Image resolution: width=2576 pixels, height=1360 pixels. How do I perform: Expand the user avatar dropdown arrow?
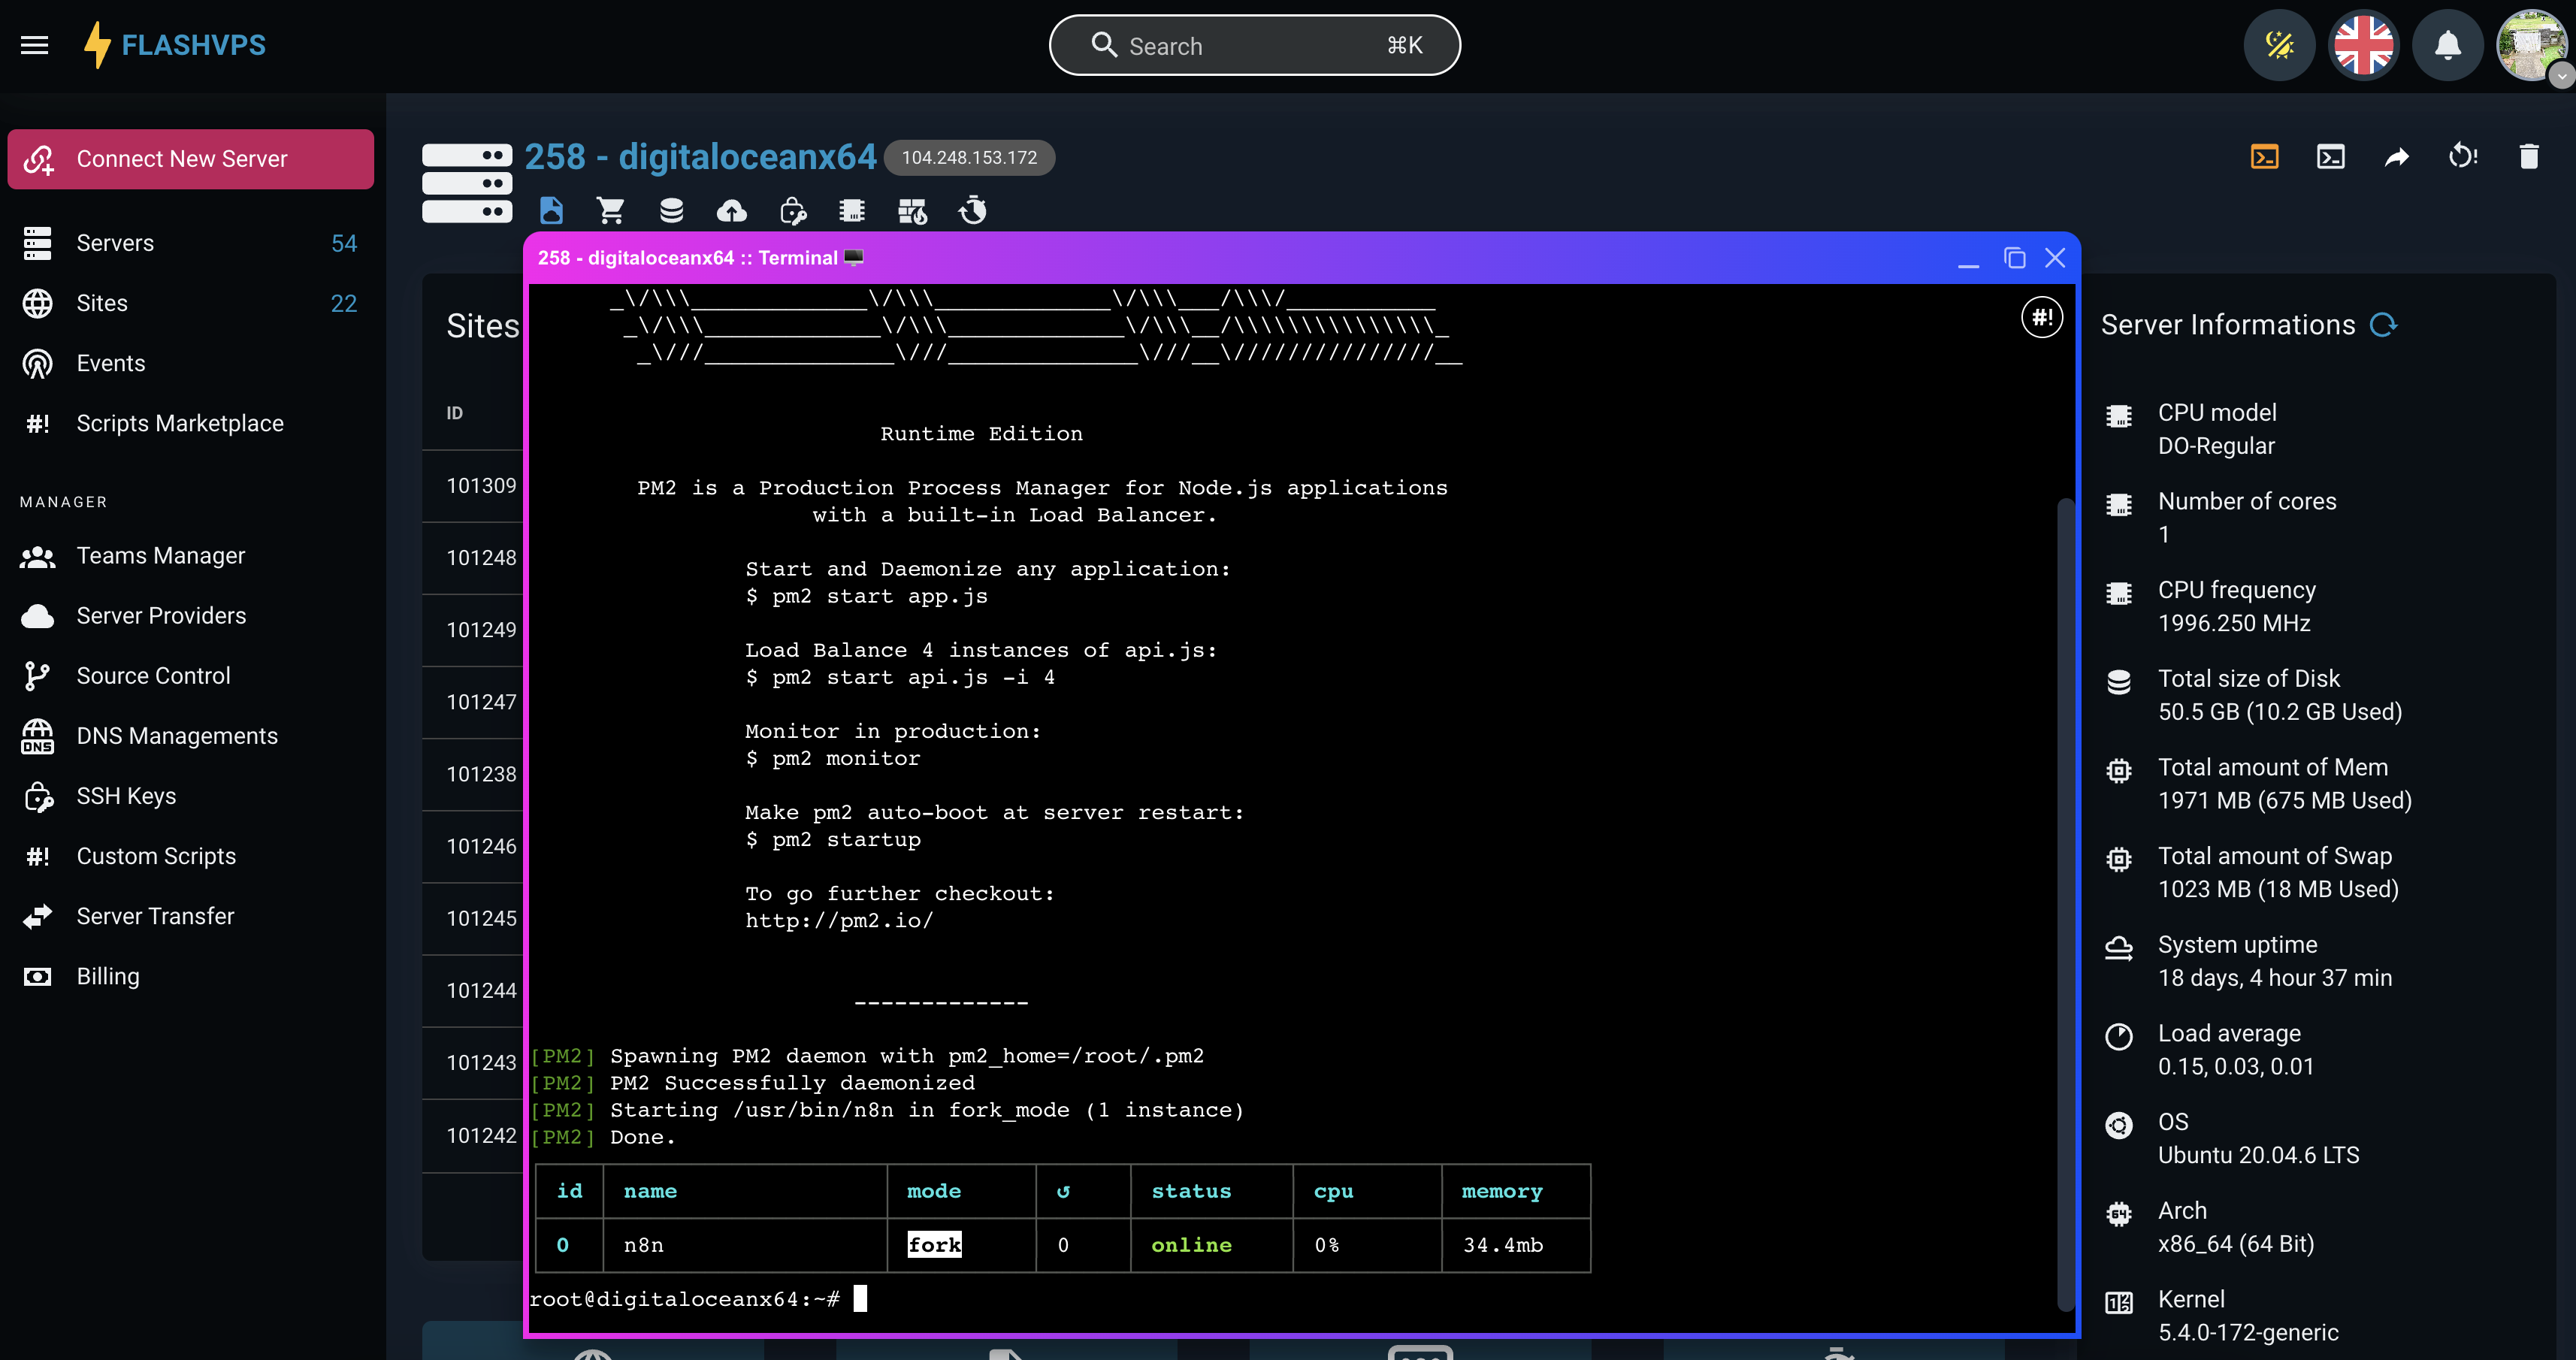(x=2560, y=76)
